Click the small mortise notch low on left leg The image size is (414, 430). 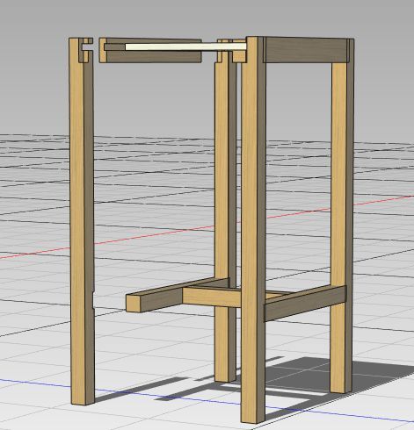pos(93,300)
